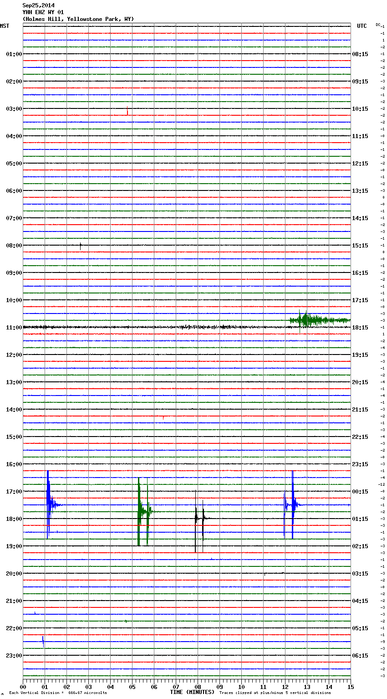Click the MST time zone label

[5, 26]
